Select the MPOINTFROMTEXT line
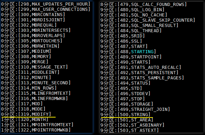 [37, 125]
